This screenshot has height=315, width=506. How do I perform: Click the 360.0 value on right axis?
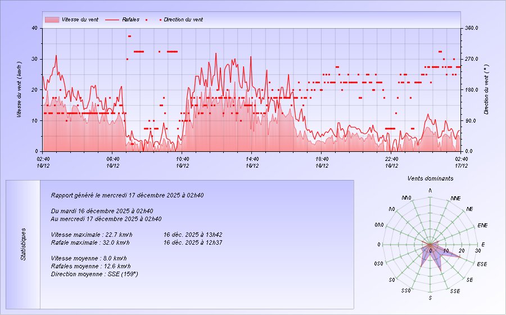[471, 28]
